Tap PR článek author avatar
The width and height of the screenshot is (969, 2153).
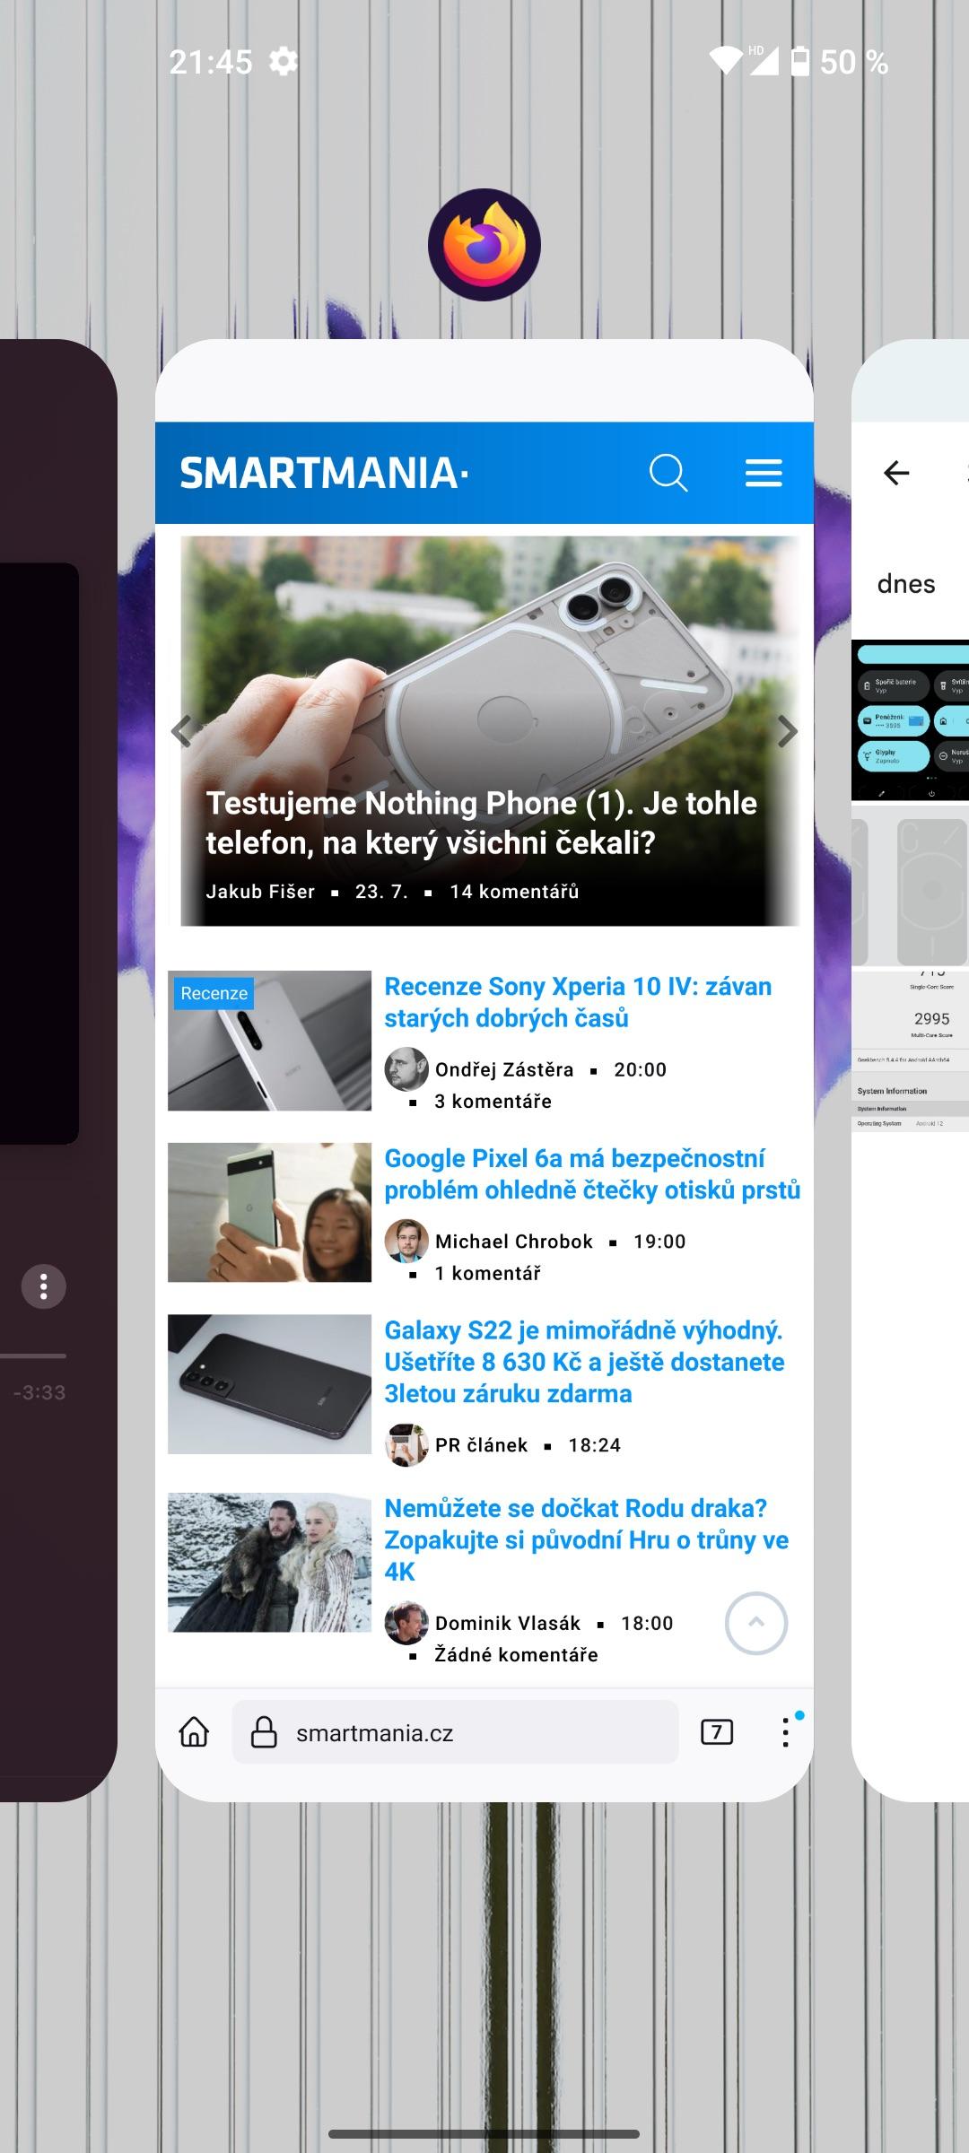[406, 1444]
